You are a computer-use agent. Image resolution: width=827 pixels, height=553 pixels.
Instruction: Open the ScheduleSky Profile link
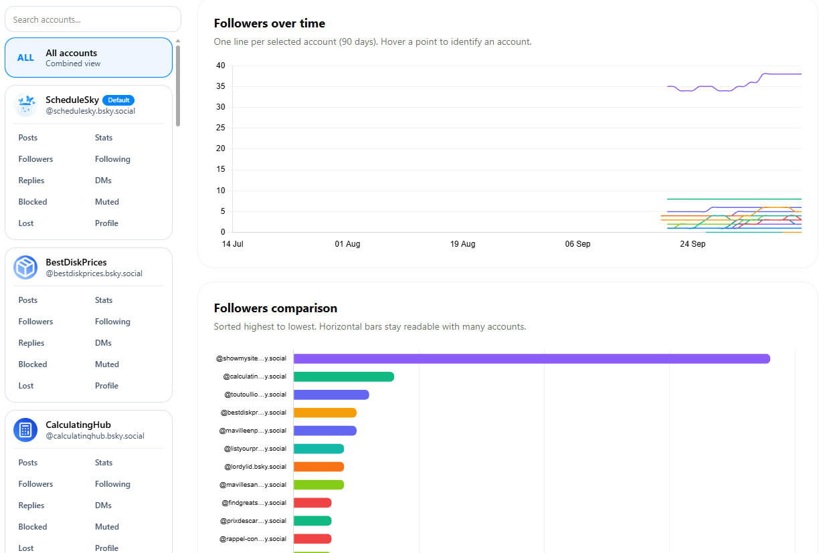(106, 223)
